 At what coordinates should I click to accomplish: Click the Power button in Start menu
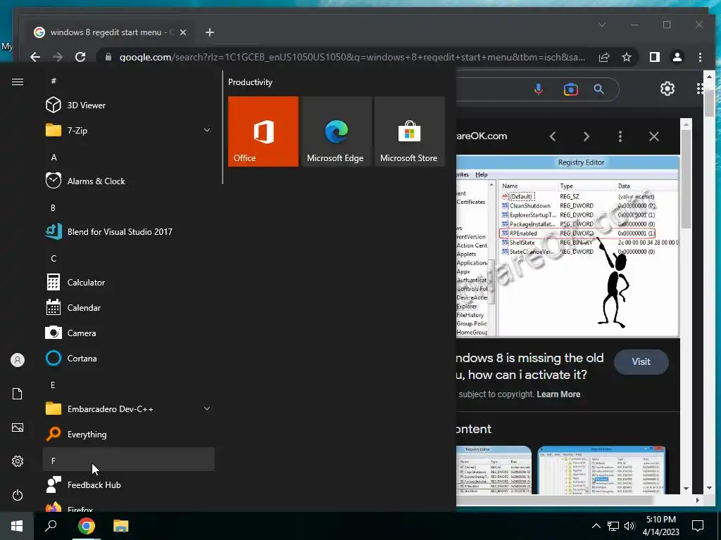pyautogui.click(x=18, y=495)
